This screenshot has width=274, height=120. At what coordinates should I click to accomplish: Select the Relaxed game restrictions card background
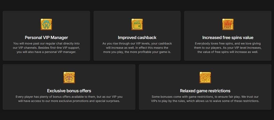click(205, 87)
